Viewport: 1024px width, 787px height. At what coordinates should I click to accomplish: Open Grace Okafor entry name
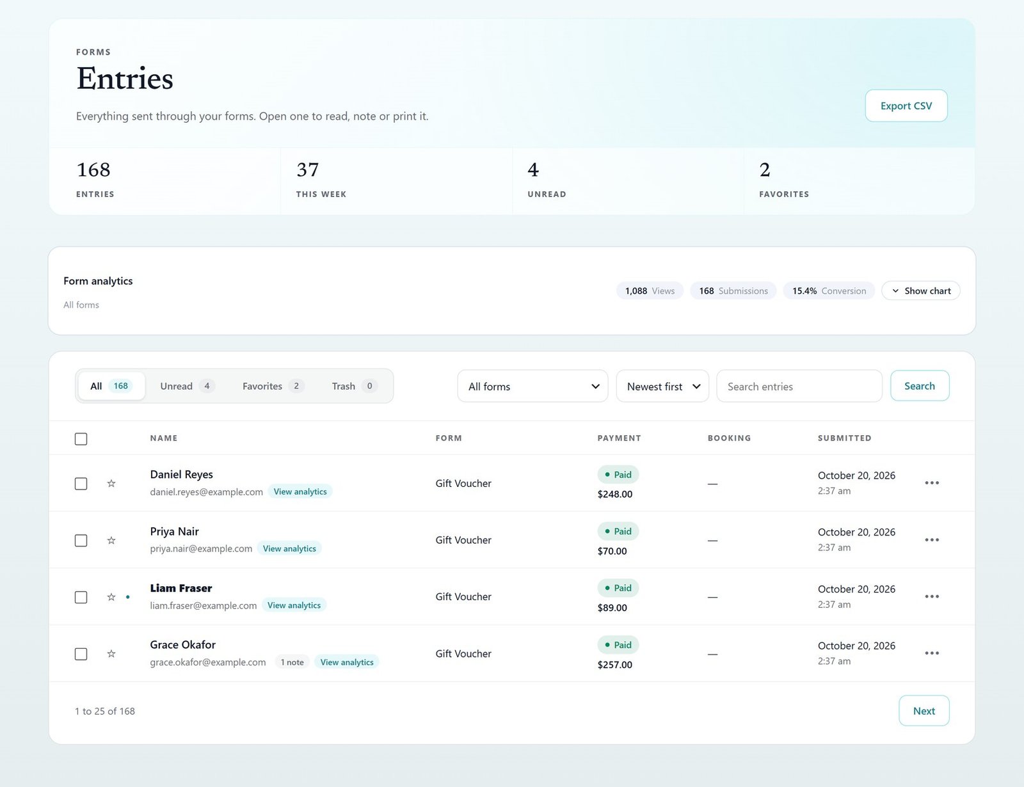tap(182, 644)
